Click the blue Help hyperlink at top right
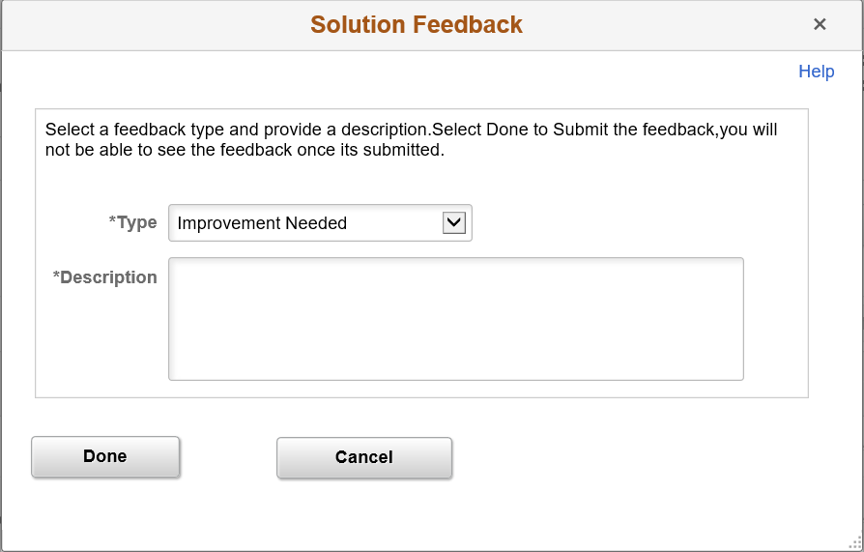Screen dimensions: 864x552 pos(816,72)
